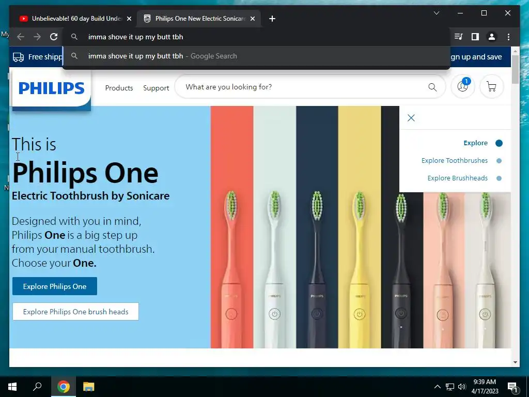This screenshot has width=529, height=397.
Task: Open a new tab with plus icon
Action: [x=272, y=19]
